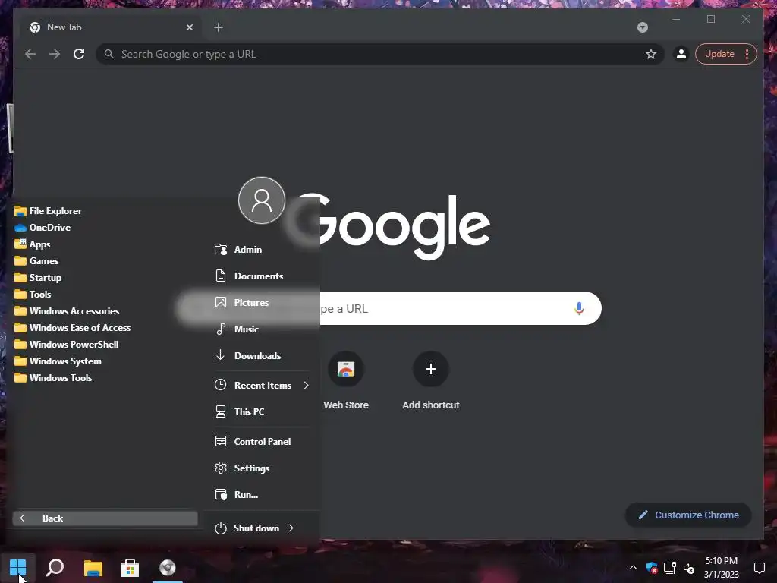
Task: Open Microsoft Store from the taskbar
Action: (x=131, y=568)
